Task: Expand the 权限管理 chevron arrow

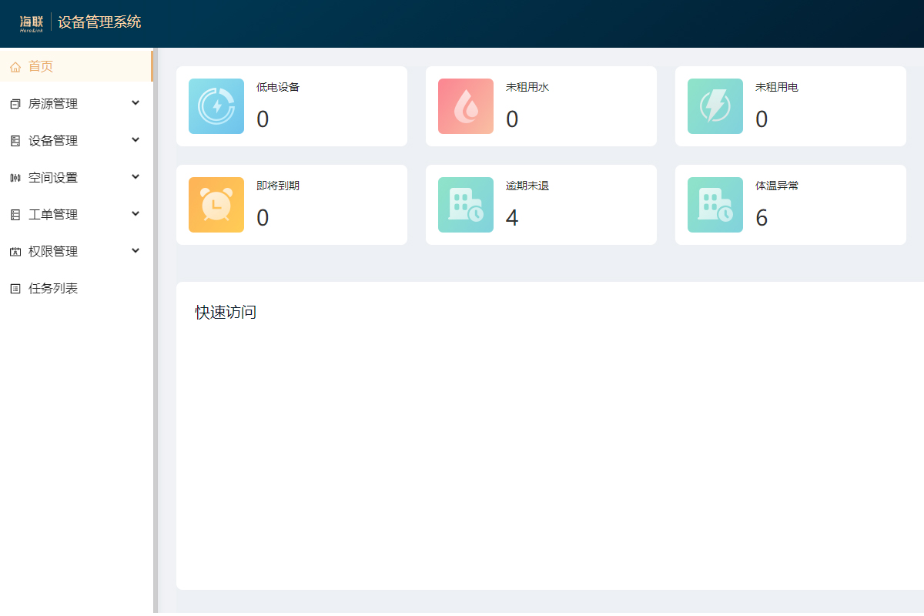Action: (x=136, y=250)
